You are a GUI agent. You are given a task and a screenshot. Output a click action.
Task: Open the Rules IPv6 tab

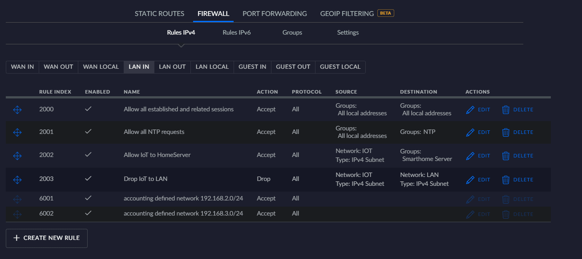[x=236, y=32]
